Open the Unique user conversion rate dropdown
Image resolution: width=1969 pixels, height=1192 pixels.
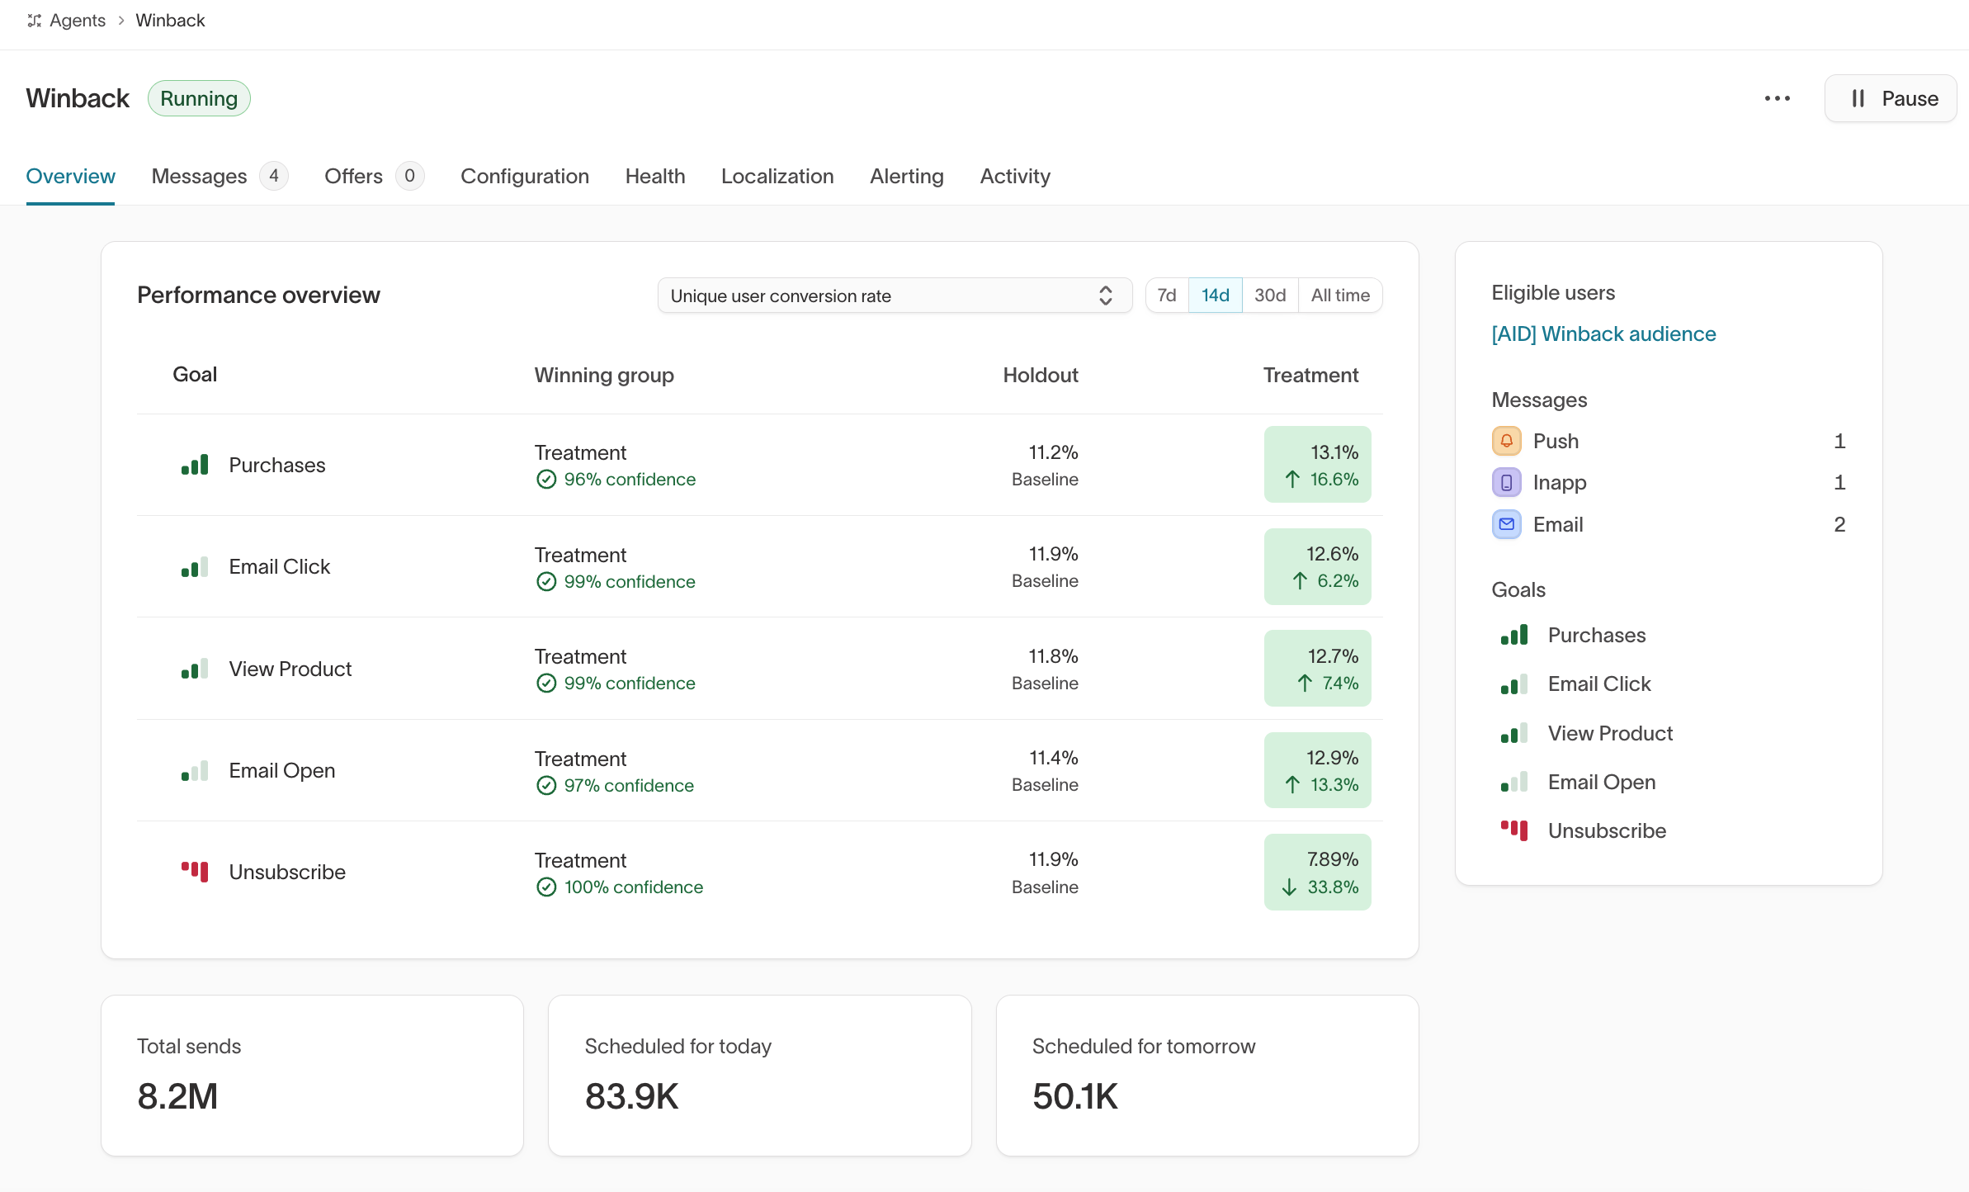tap(895, 296)
